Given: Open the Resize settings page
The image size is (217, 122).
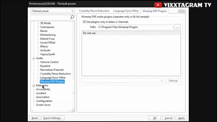Looking at the screenshot, I should pyautogui.click(x=44, y=31).
